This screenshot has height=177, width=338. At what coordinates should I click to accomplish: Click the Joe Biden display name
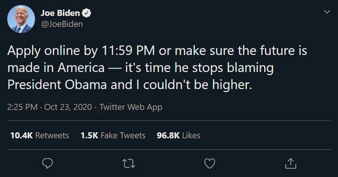click(60, 13)
